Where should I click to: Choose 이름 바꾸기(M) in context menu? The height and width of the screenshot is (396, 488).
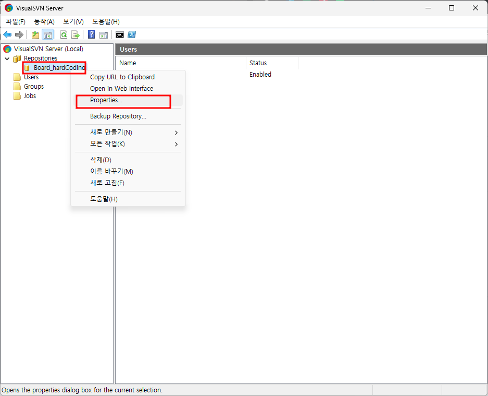[x=128, y=172]
